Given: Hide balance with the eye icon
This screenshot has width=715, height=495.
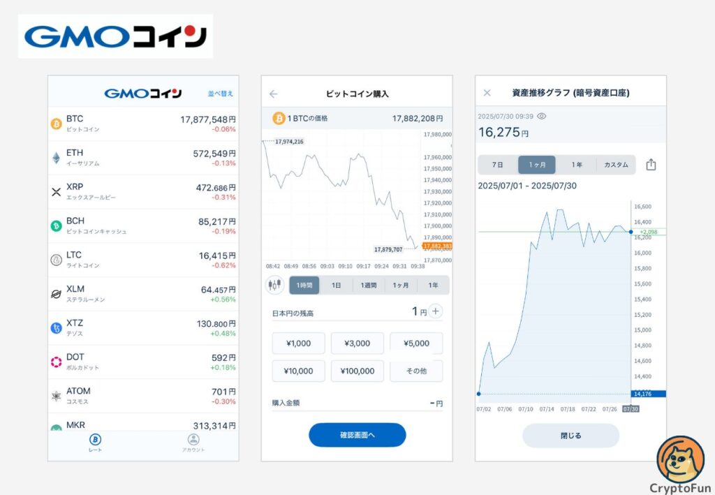Looking at the screenshot, I should pyautogui.click(x=541, y=117).
